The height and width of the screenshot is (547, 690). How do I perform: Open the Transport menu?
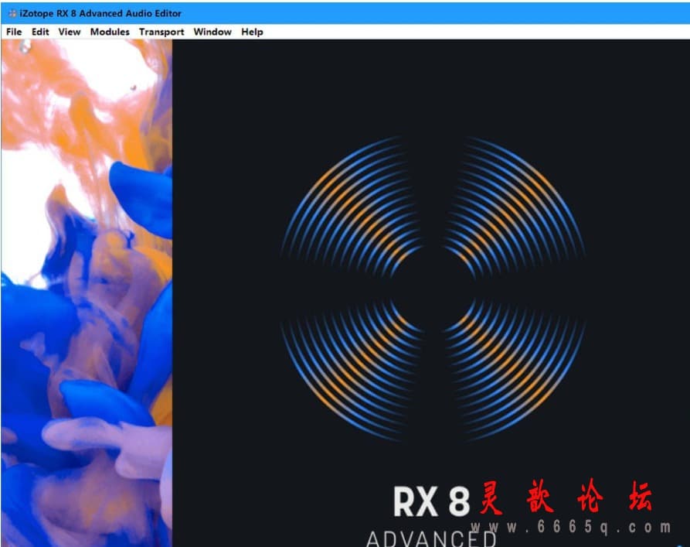tap(161, 32)
